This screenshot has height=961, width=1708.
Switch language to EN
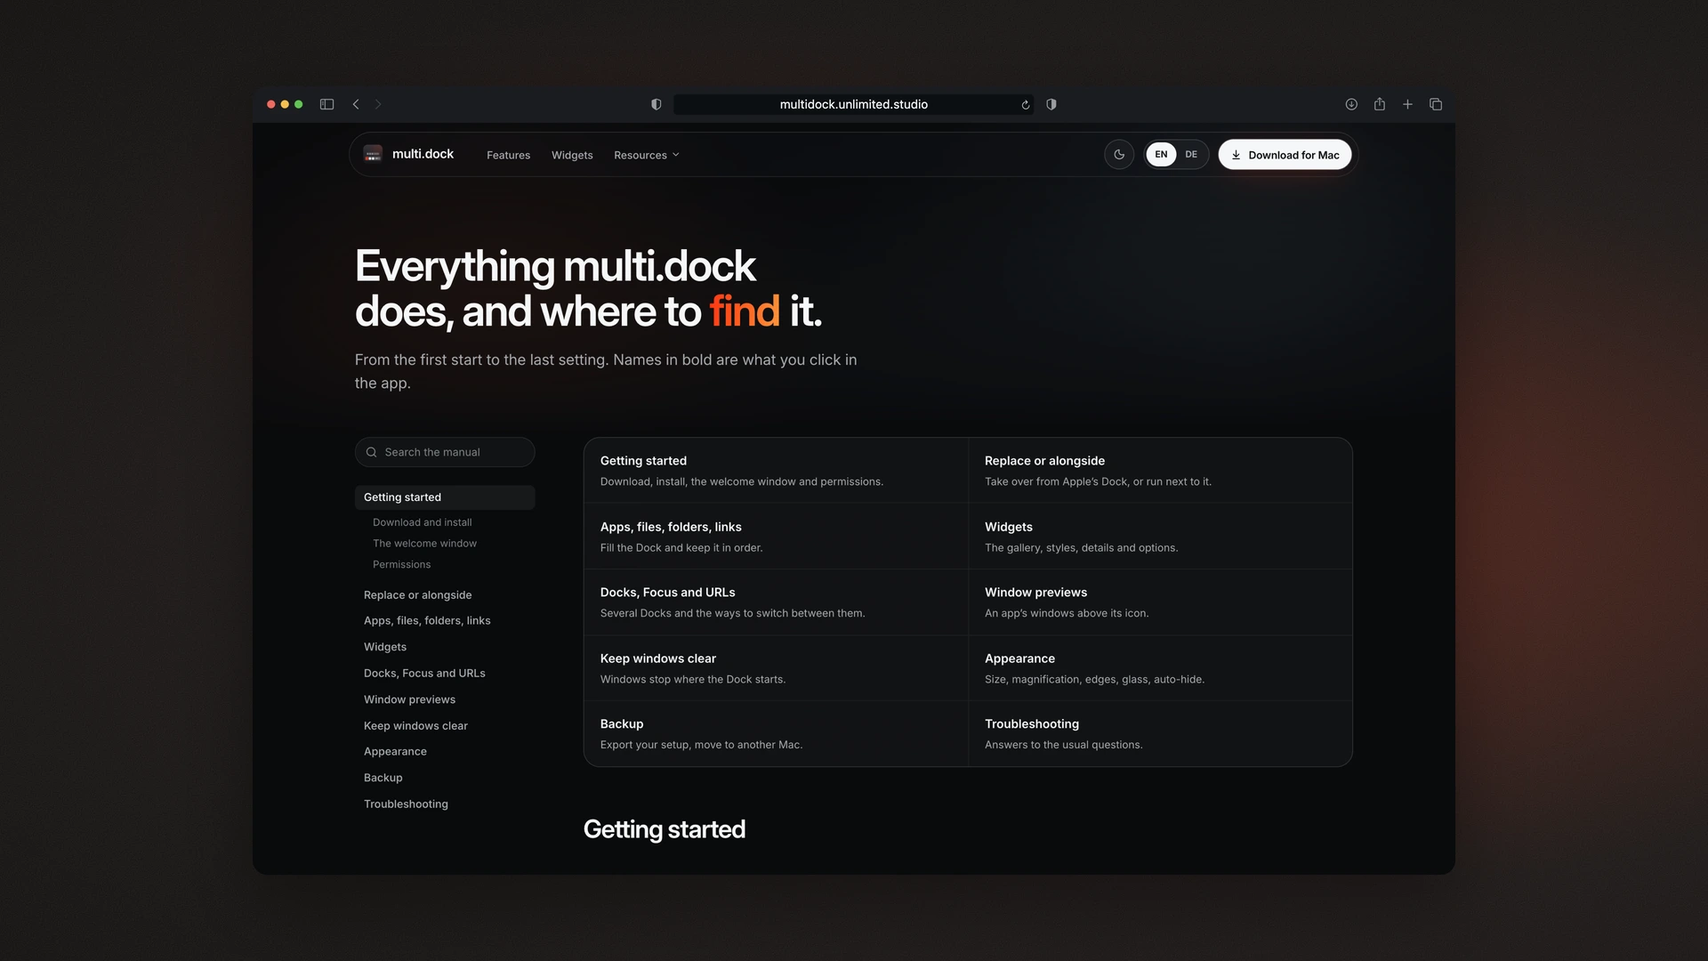click(1161, 154)
